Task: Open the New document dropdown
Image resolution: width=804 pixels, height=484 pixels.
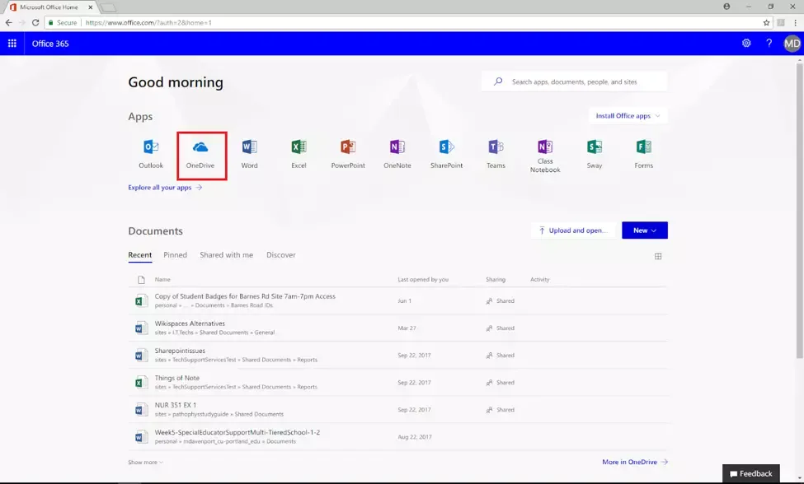Action: 645,230
